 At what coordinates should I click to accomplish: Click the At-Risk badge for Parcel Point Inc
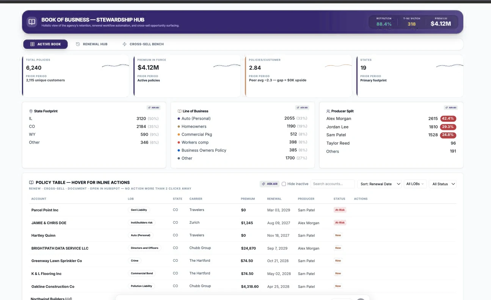[340, 210]
